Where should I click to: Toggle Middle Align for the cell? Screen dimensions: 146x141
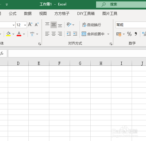[54, 25]
